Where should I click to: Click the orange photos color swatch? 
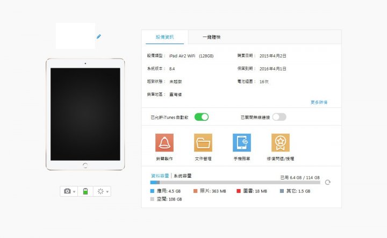coord(195,191)
